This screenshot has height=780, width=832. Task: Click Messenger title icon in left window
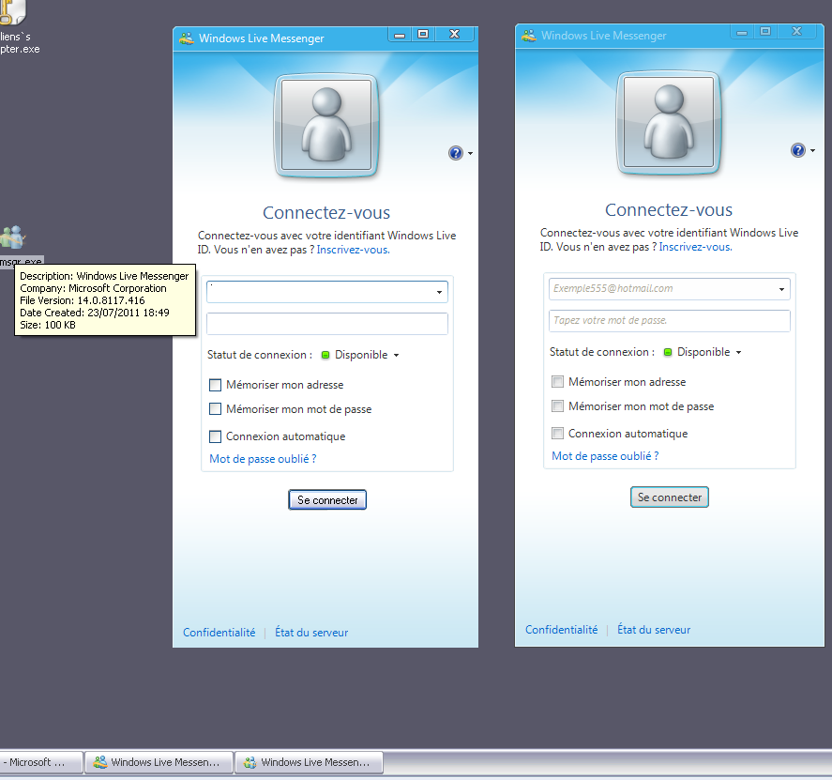pos(187,38)
